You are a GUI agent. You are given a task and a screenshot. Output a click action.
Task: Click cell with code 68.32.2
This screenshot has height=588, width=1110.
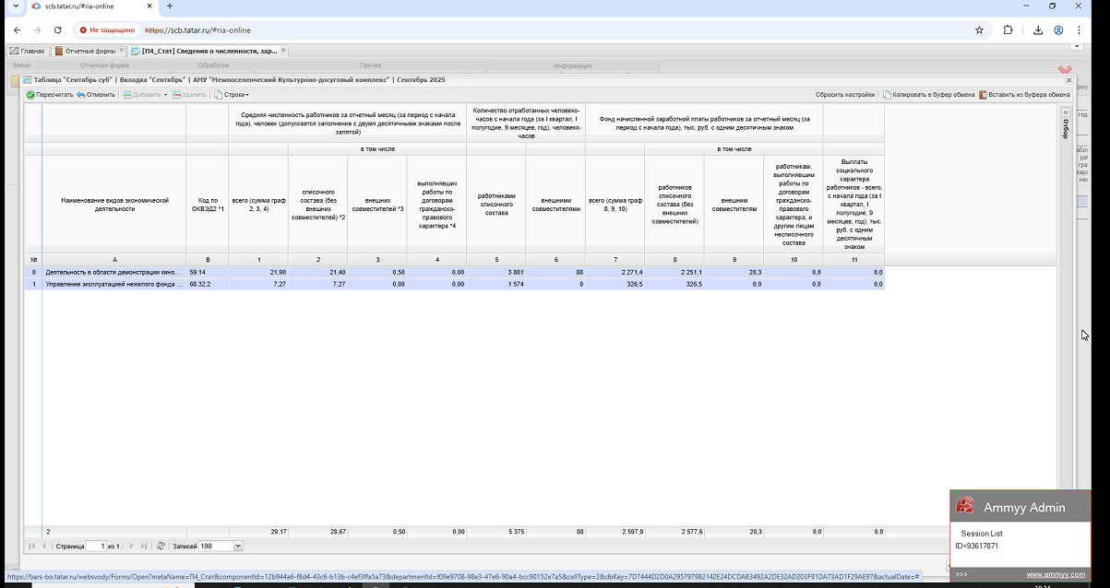click(208, 285)
